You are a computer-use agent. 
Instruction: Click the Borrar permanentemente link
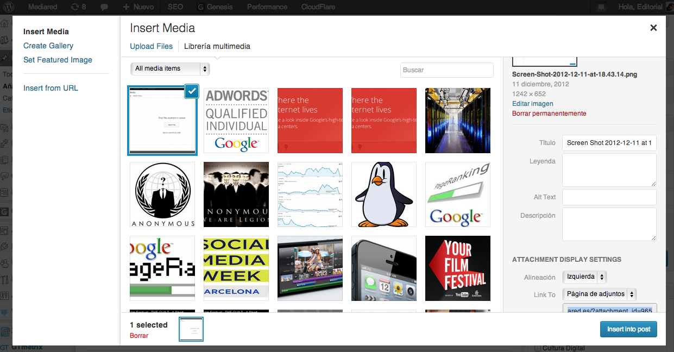549,114
